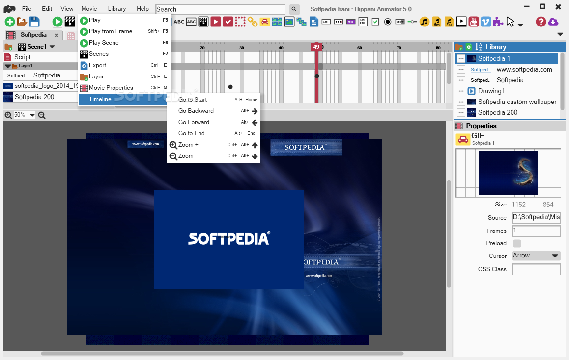The height and width of the screenshot is (360, 569).
Task: Click the image grid gallery icon
Action: [x=277, y=22]
